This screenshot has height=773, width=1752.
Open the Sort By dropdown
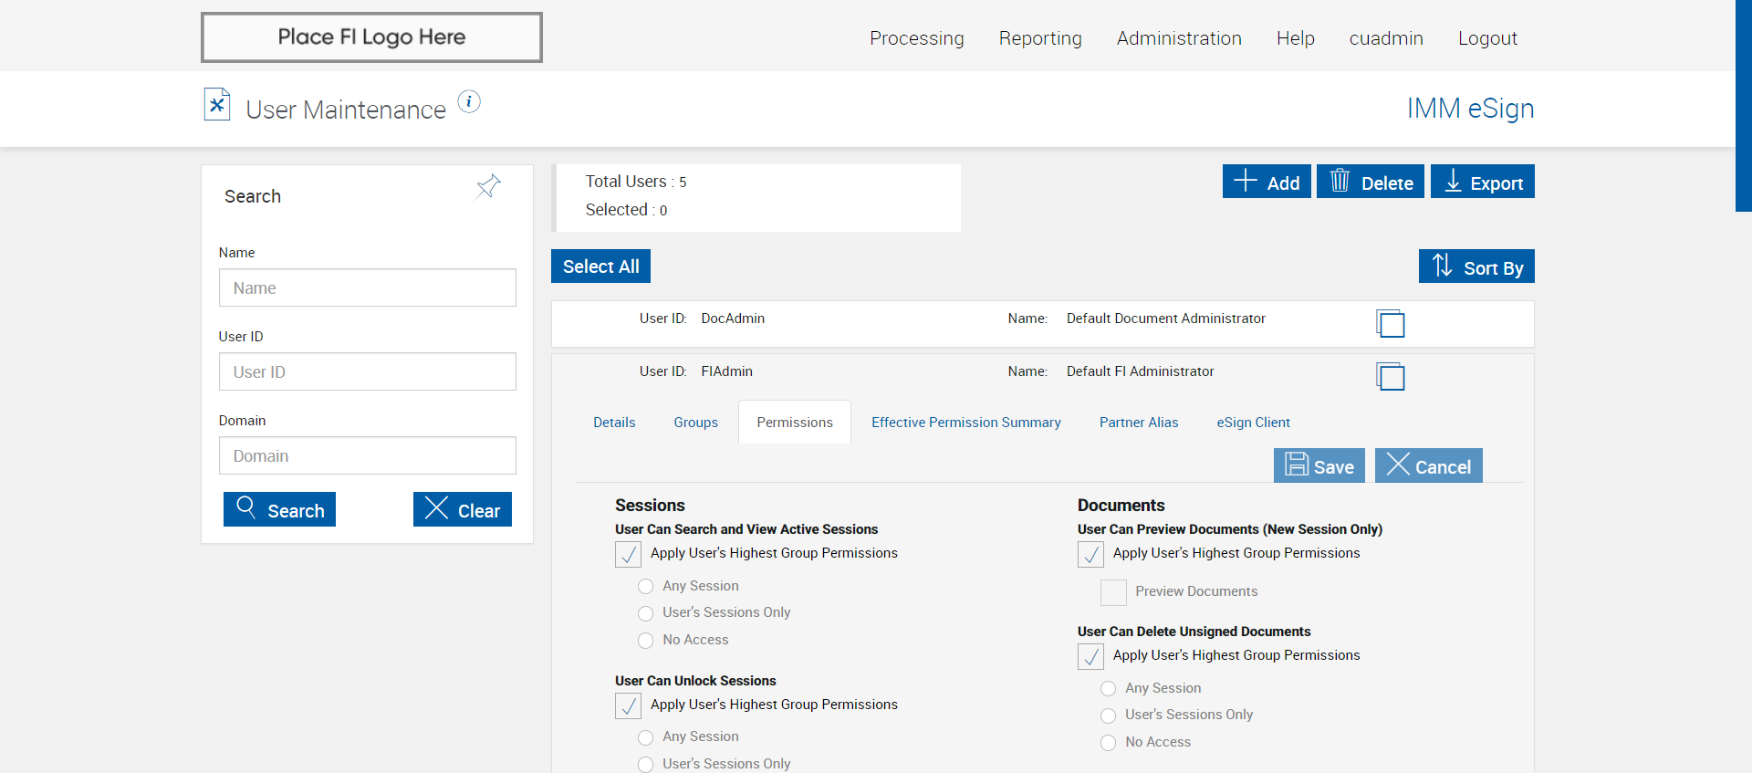click(1476, 266)
